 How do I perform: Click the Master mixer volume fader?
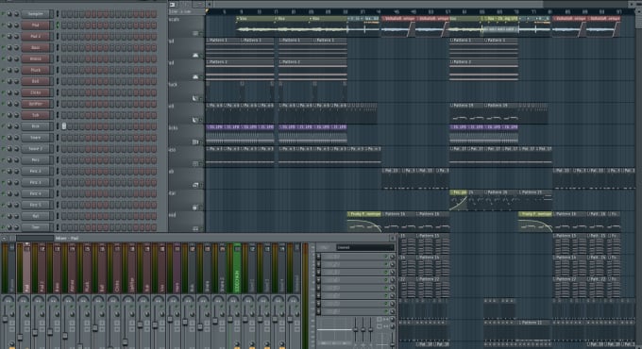tap(6, 318)
